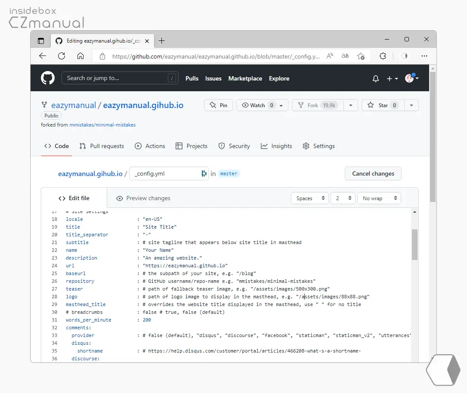Expand Star lists dropdown arrow
Screen dimensions: 467x393
[x=411, y=105]
